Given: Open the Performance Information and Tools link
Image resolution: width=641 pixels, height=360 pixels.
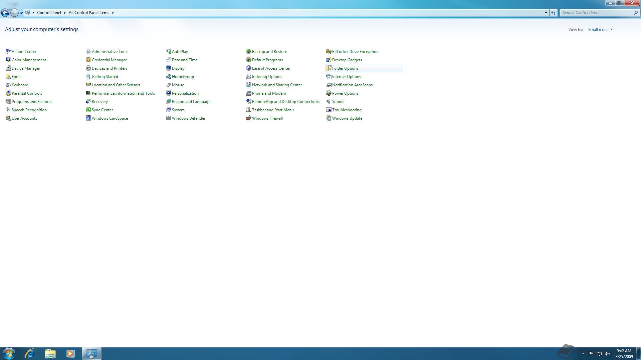Looking at the screenshot, I should pos(123,93).
